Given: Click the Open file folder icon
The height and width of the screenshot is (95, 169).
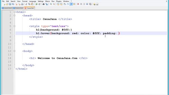Looking at the screenshot, I should point(7,4).
